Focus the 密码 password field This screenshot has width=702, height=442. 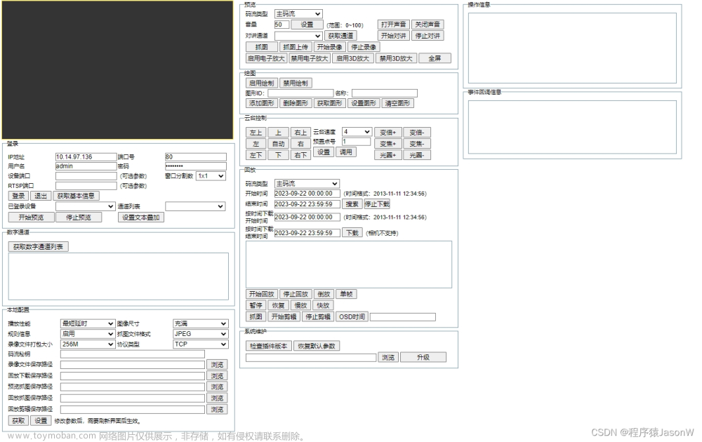196,166
